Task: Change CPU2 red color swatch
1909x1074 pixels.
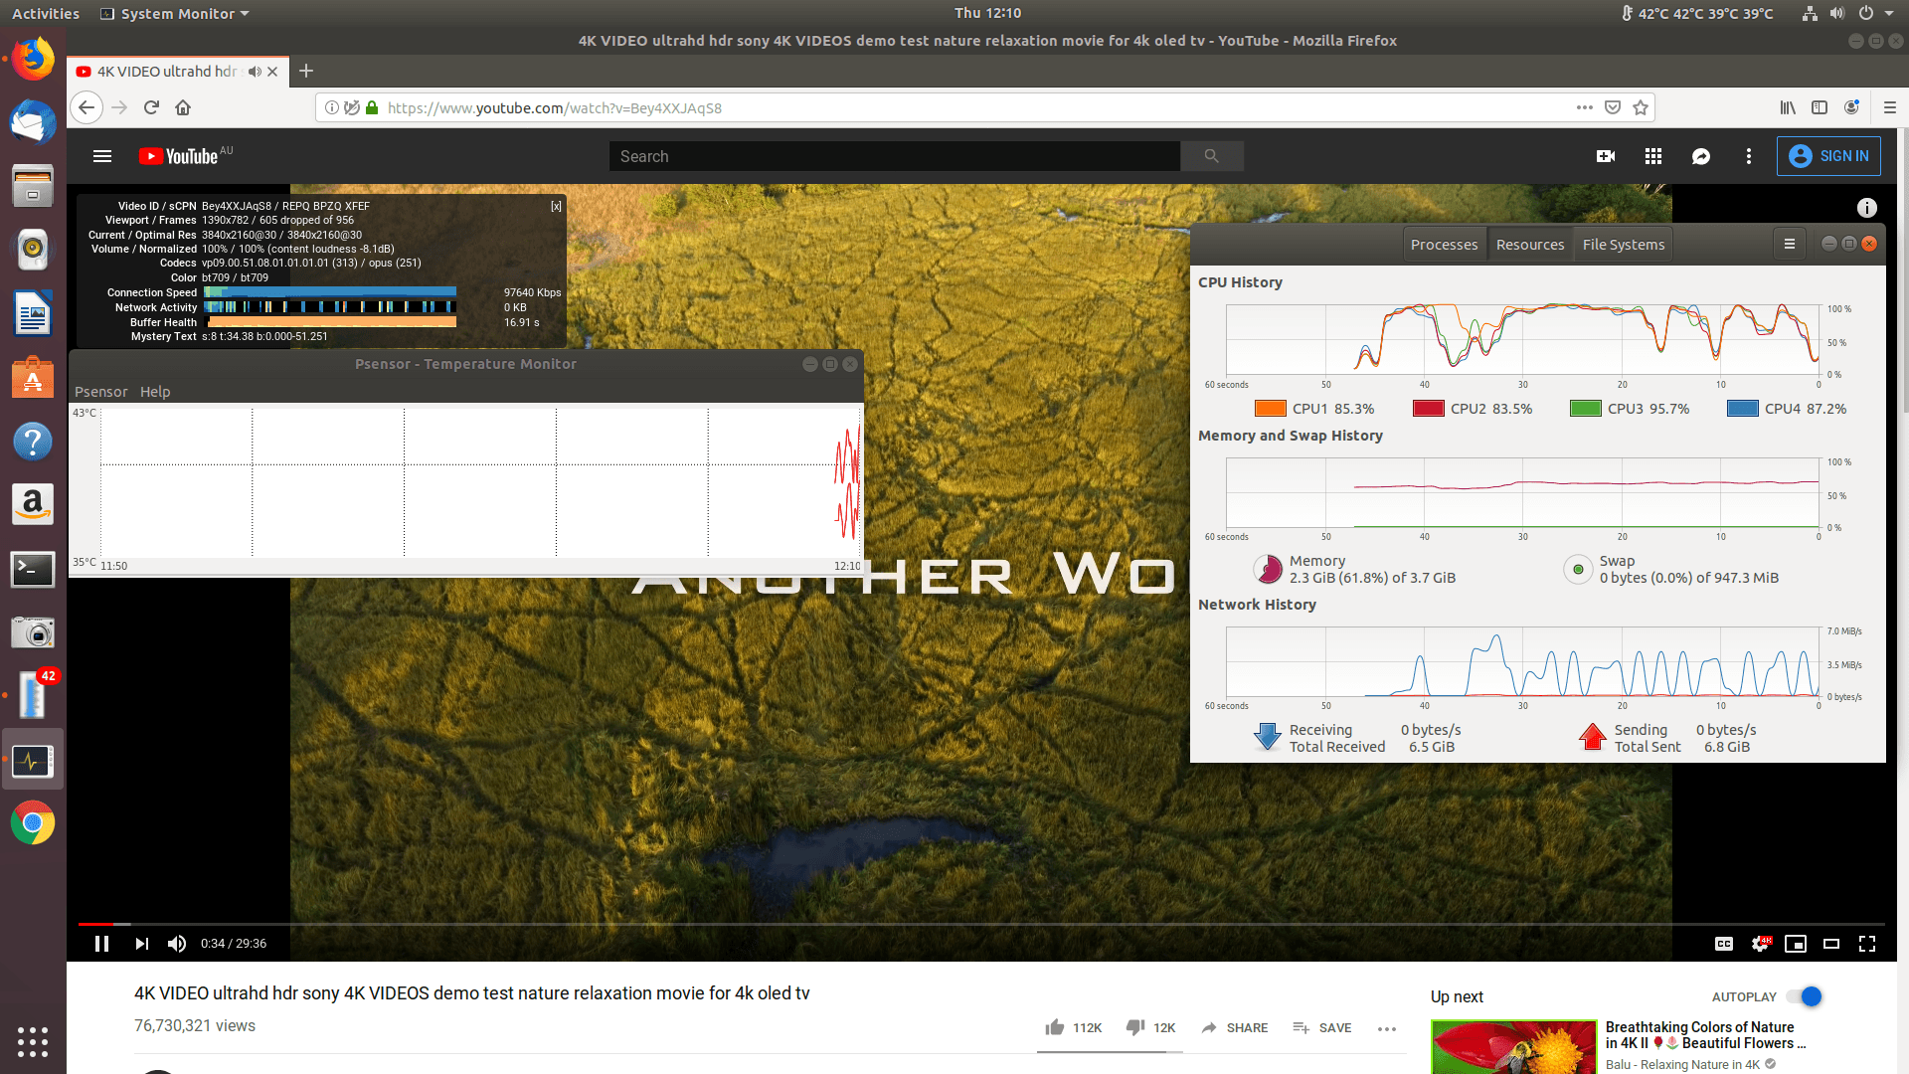Action: (x=1428, y=409)
